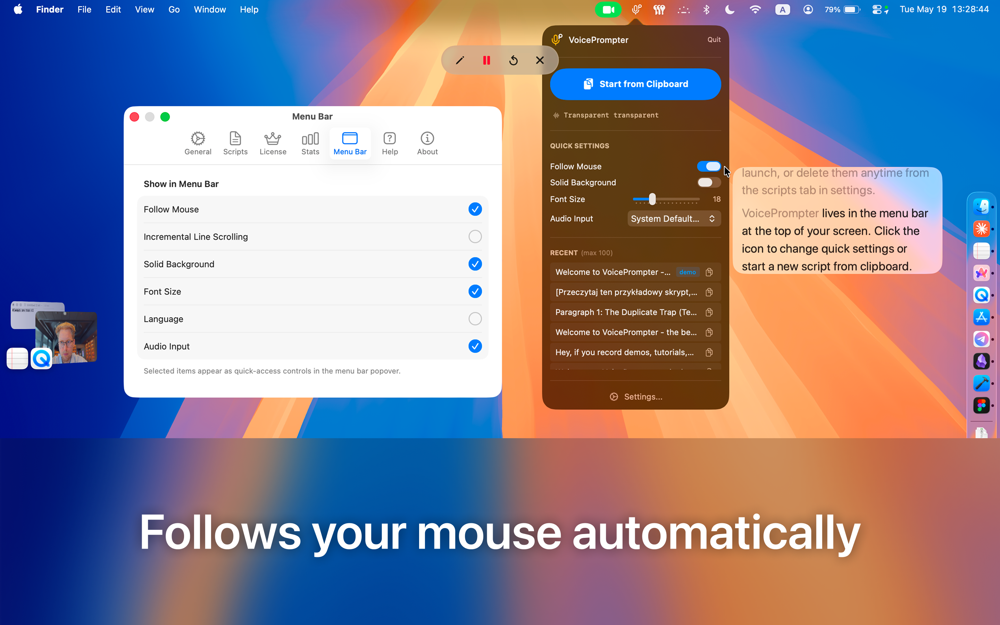The height and width of the screenshot is (625, 1000).
Task: Open the Window menu in menu bar
Action: pos(209,9)
